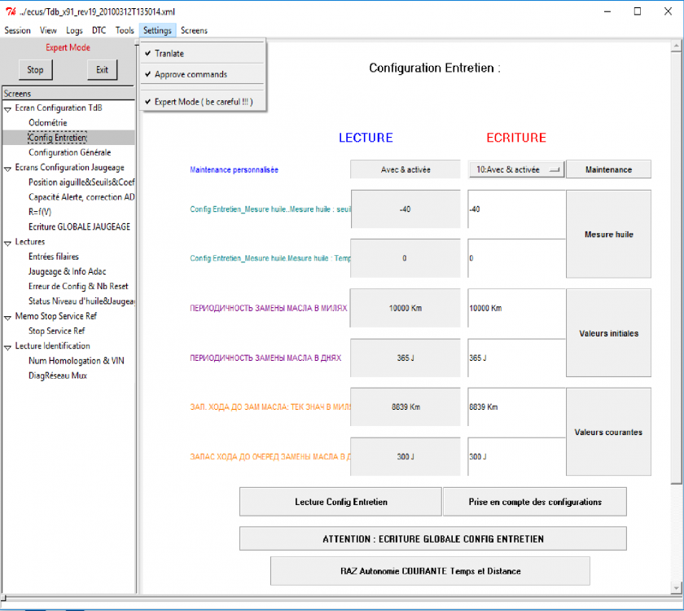Open the Screens menu
Viewport: 684px width, 611px height.
pos(194,31)
